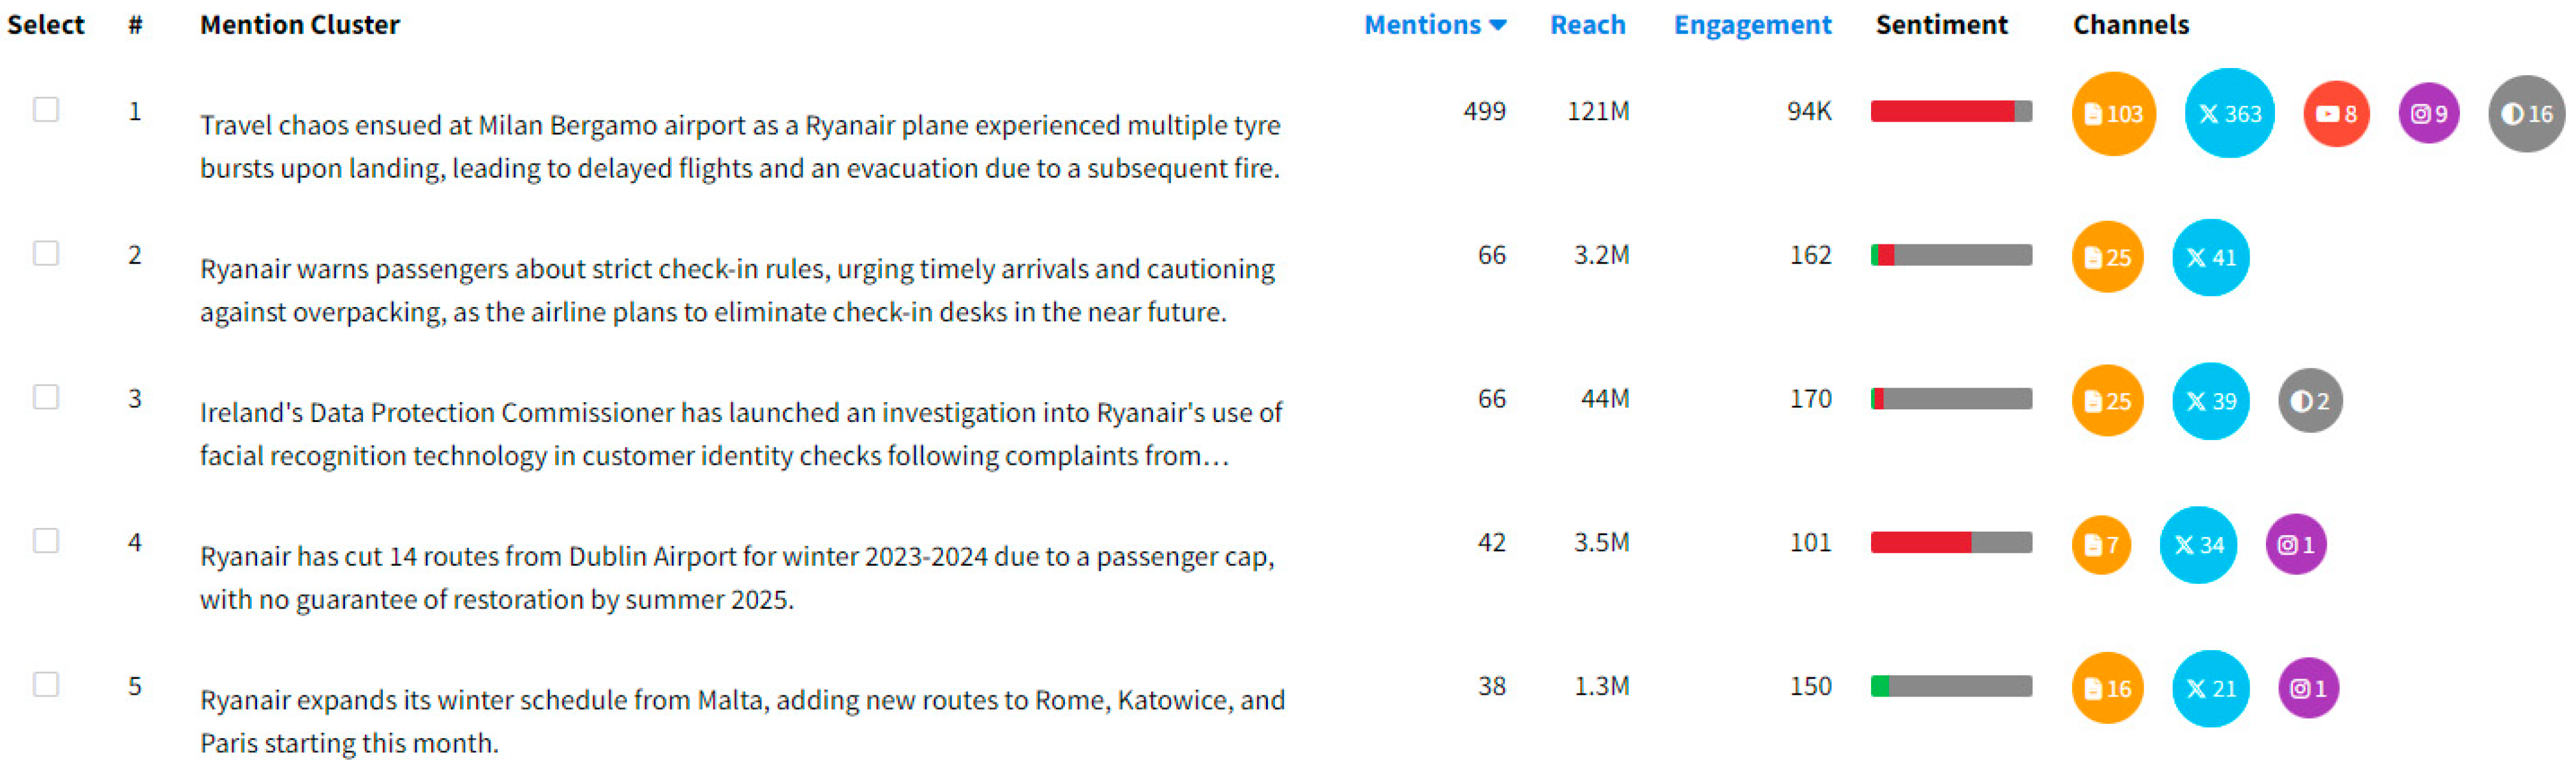Click the sentiment bar for cluster 1
2576x773 pixels.
[x=1950, y=111]
